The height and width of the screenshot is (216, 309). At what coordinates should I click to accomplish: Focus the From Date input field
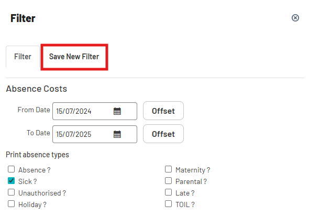coord(95,111)
